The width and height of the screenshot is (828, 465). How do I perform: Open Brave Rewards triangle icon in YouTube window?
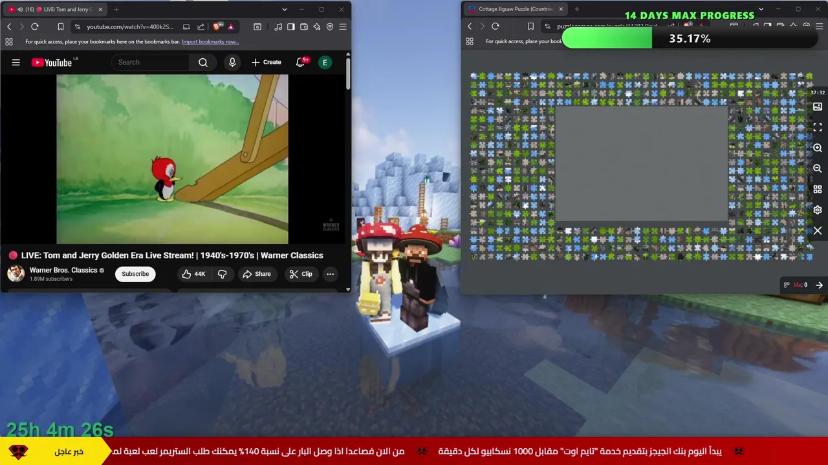(231, 26)
